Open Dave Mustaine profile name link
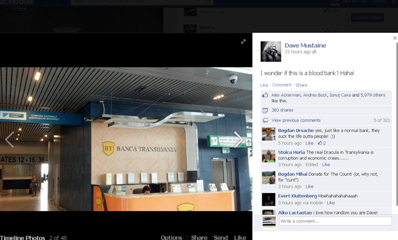This screenshot has width=398, height=240. pyautogui.click(x=305, y=45)
